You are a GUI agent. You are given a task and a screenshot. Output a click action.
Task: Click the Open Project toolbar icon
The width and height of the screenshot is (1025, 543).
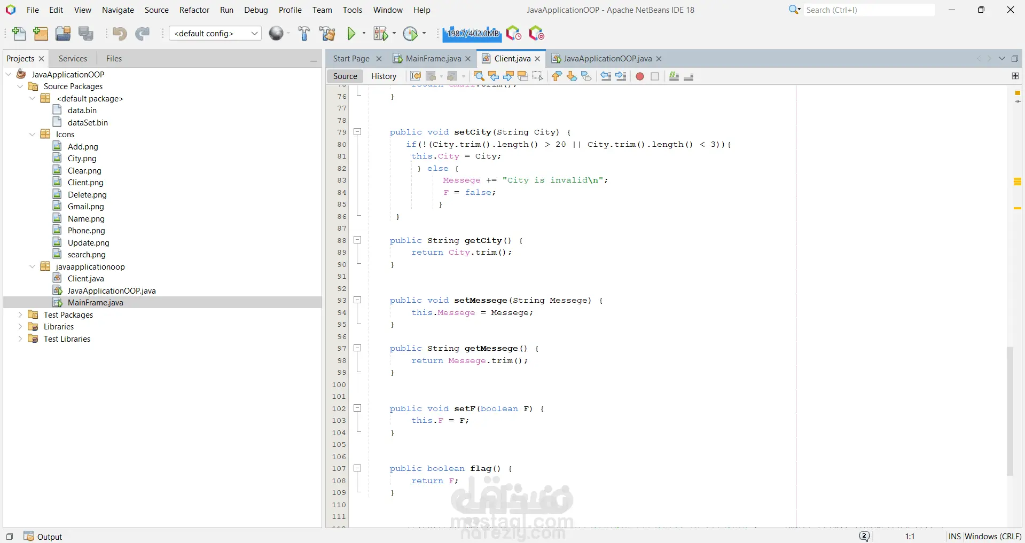tap(63, 34)
